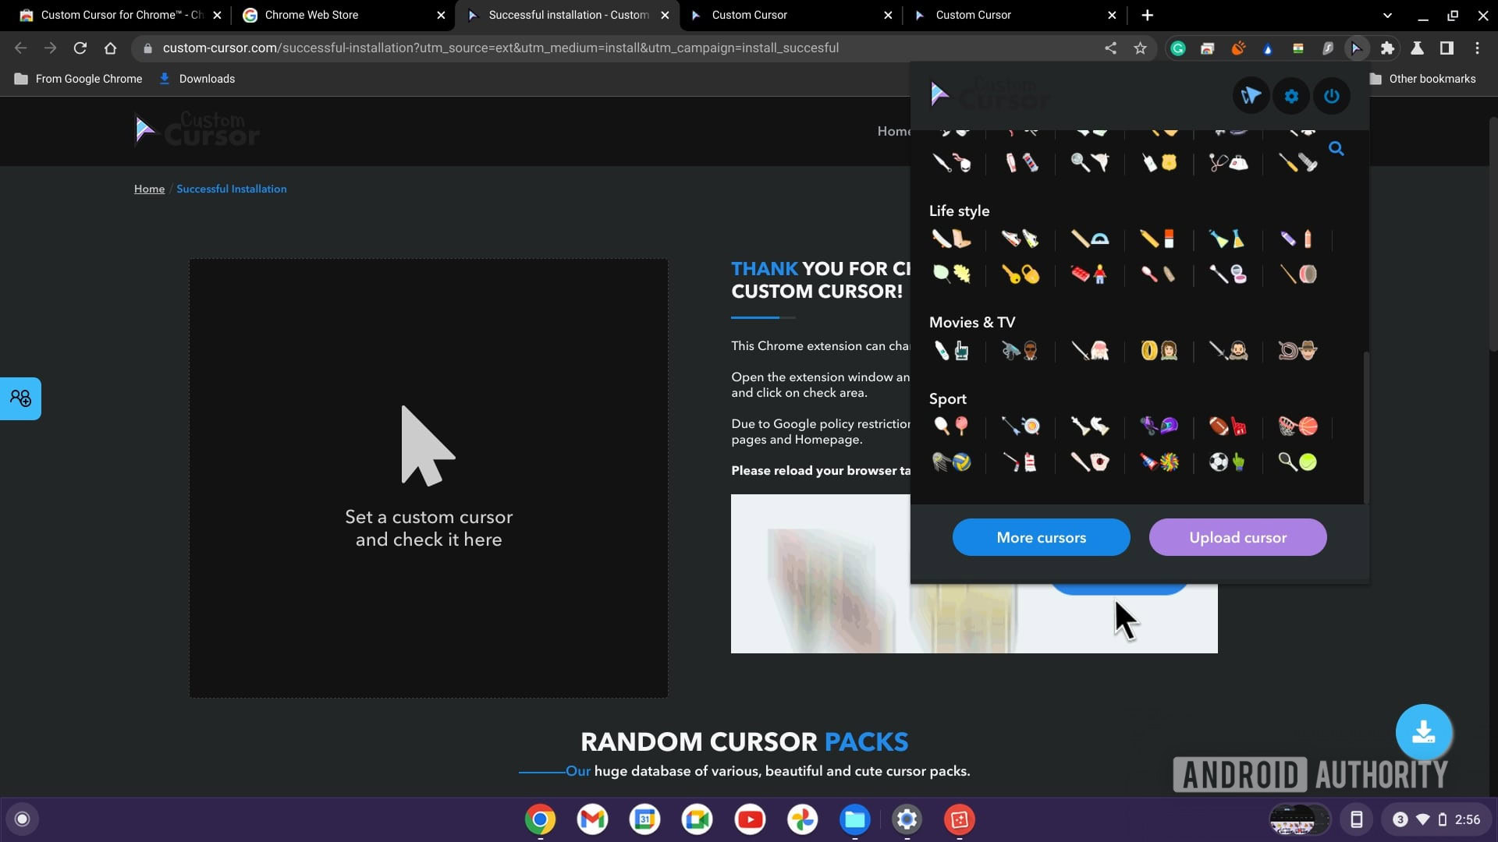The image size is (1498, 842).
Task: Expand the Movies & TV cursor category section
Action: [x=971, y=322]
